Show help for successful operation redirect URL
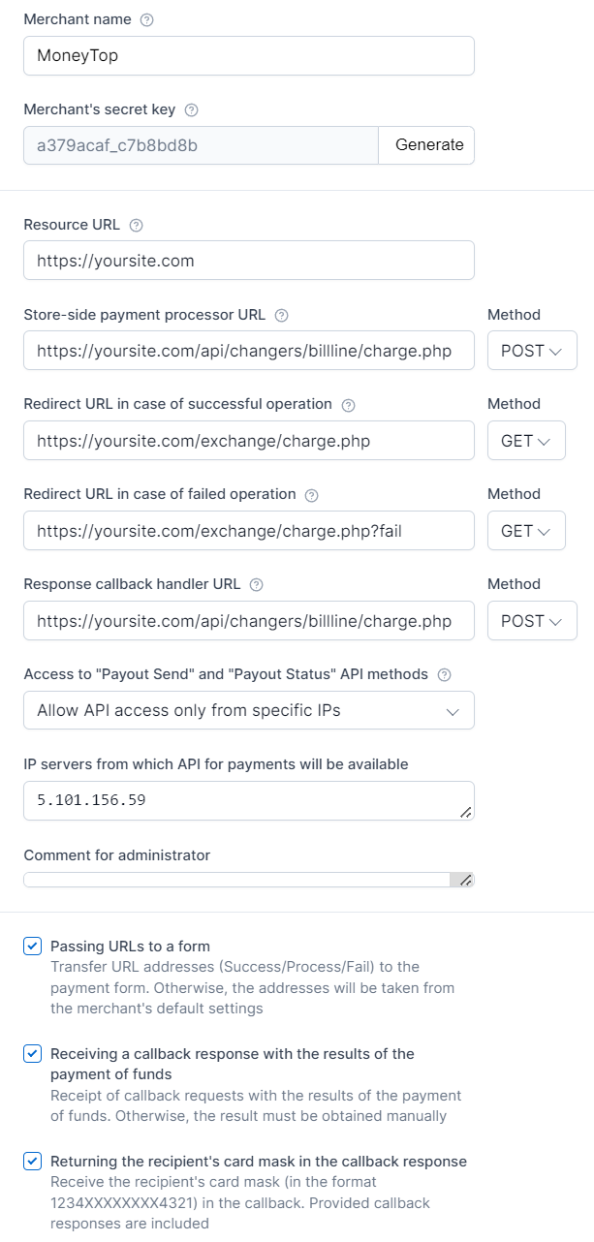The height and width of the screenshot is (1242, 594). pos(349,405)
